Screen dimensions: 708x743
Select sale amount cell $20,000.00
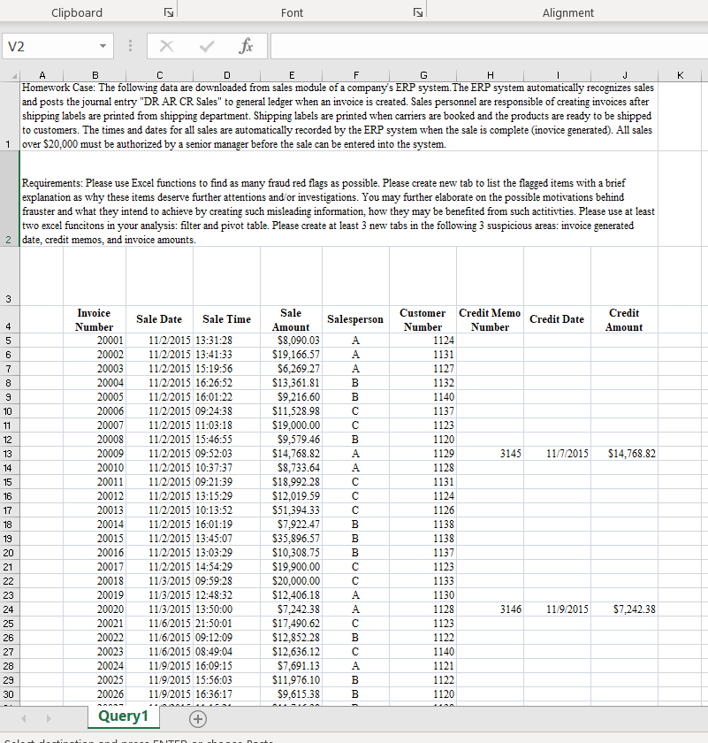pyautogui.click(x=292, y=581)
